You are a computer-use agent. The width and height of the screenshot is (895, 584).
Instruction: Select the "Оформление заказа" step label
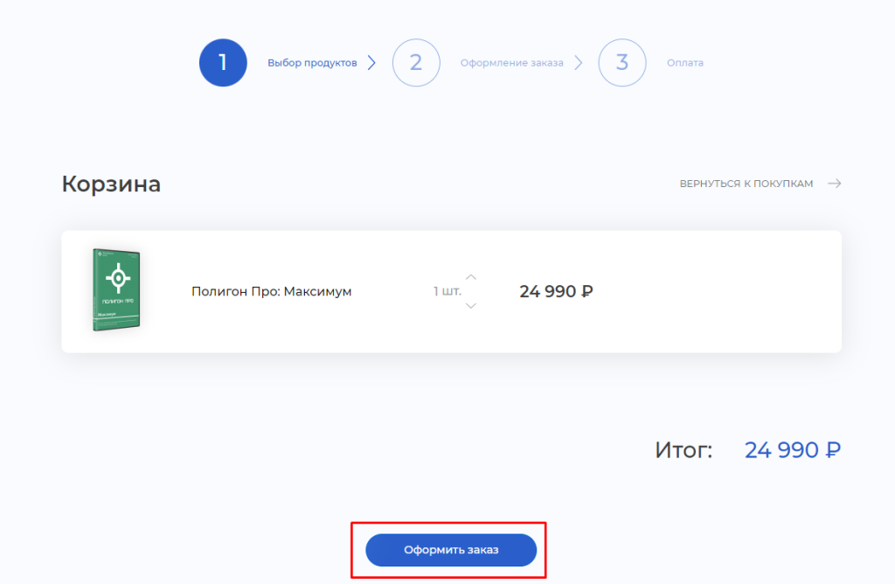tap(511, 63)
